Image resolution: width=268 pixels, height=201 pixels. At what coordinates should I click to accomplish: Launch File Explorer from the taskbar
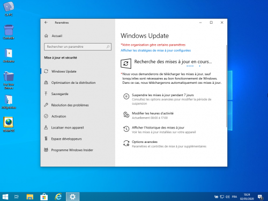point(30,197)
